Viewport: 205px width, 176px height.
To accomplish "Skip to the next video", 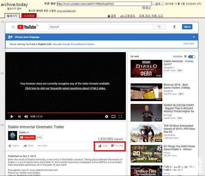I will click(x=20, y=116).
